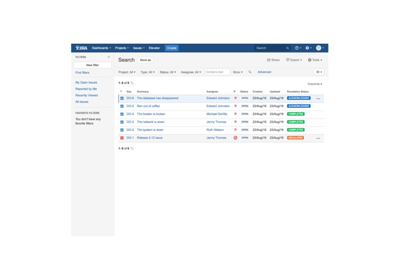
Task: Click the New filter button
Action: click(92, 65)
